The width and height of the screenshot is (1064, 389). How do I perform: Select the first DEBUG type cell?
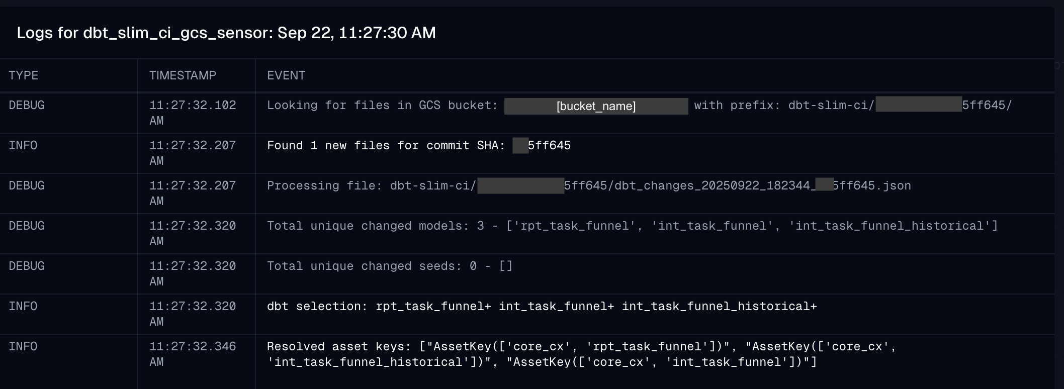(x=27, y=106)
